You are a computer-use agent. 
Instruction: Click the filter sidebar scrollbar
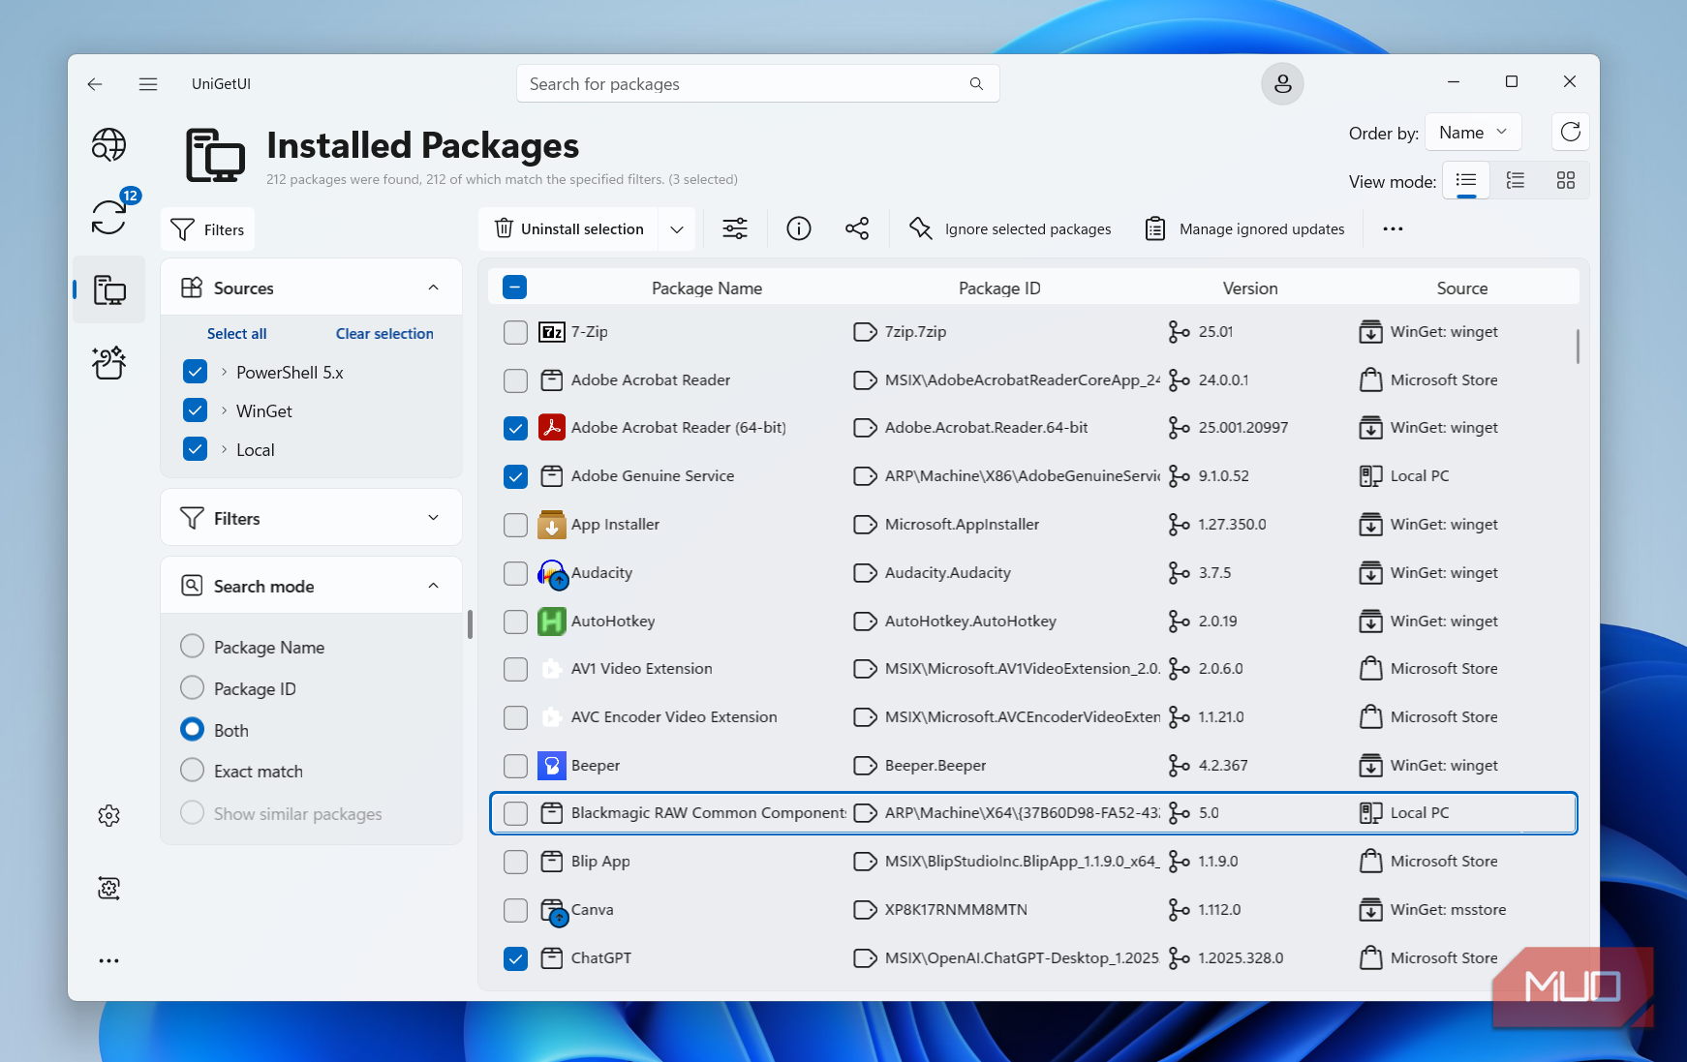pyautogui.click(x=470, y=624)
